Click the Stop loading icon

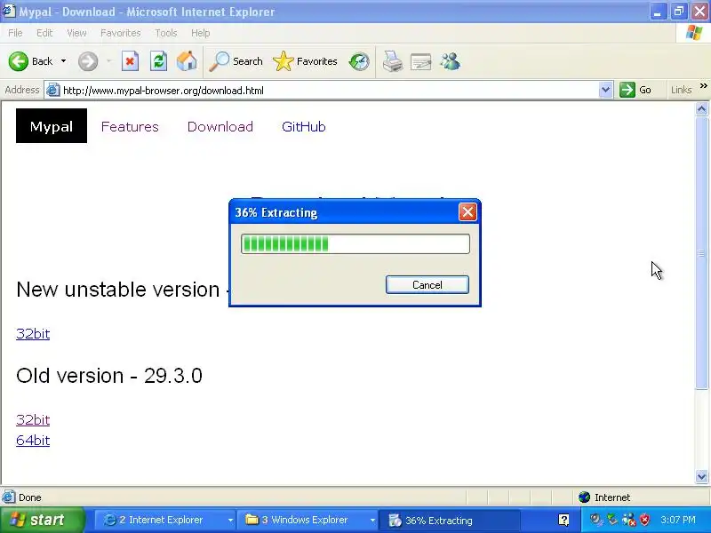pyautogui.click(x=130, y=61)
